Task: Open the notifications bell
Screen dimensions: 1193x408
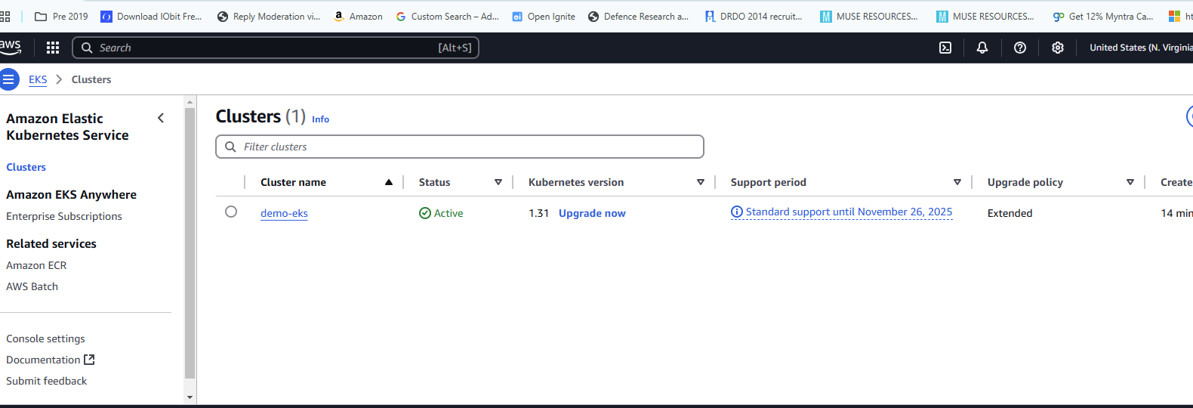Action: pyautogui.click(x=982, y=48)
